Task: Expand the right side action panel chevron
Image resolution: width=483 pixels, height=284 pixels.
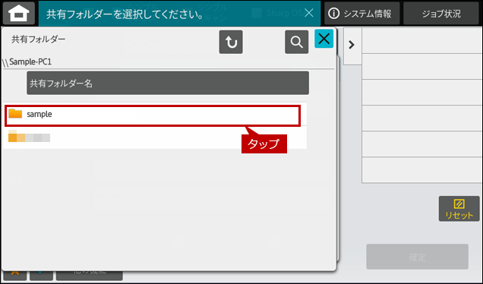Action: tap(352, 46)
